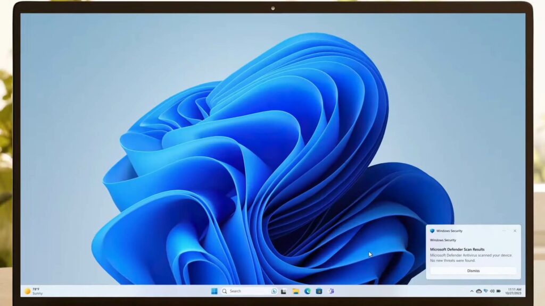
Task: Open Task View from the taskbar
Action: tap(283, 291)
